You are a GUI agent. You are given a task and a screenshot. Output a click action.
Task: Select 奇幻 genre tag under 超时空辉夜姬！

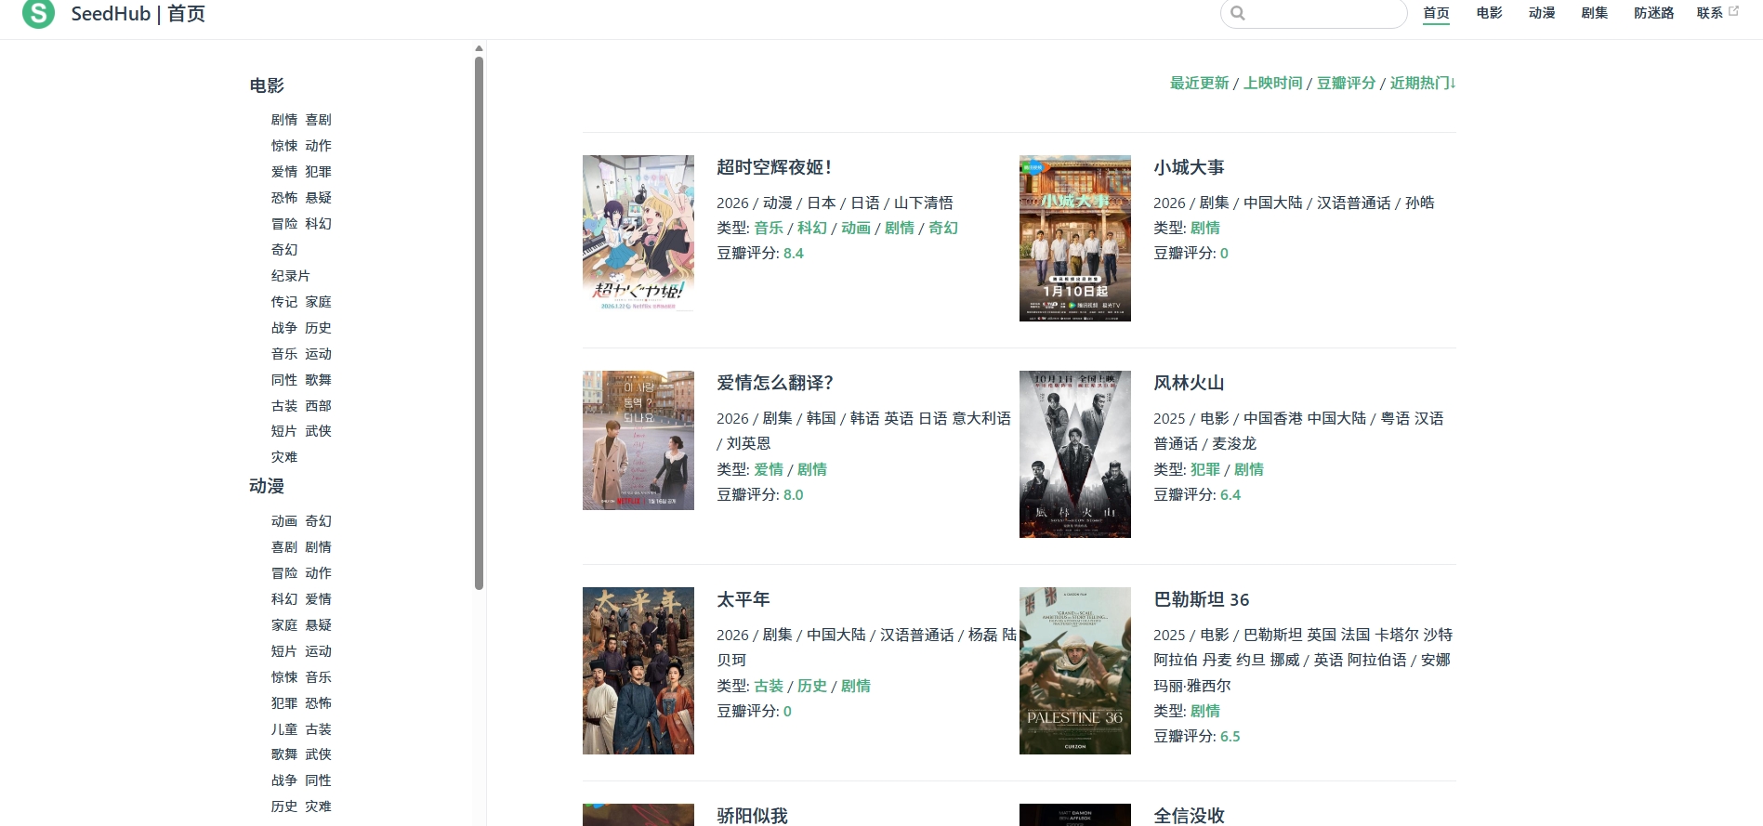943,228
